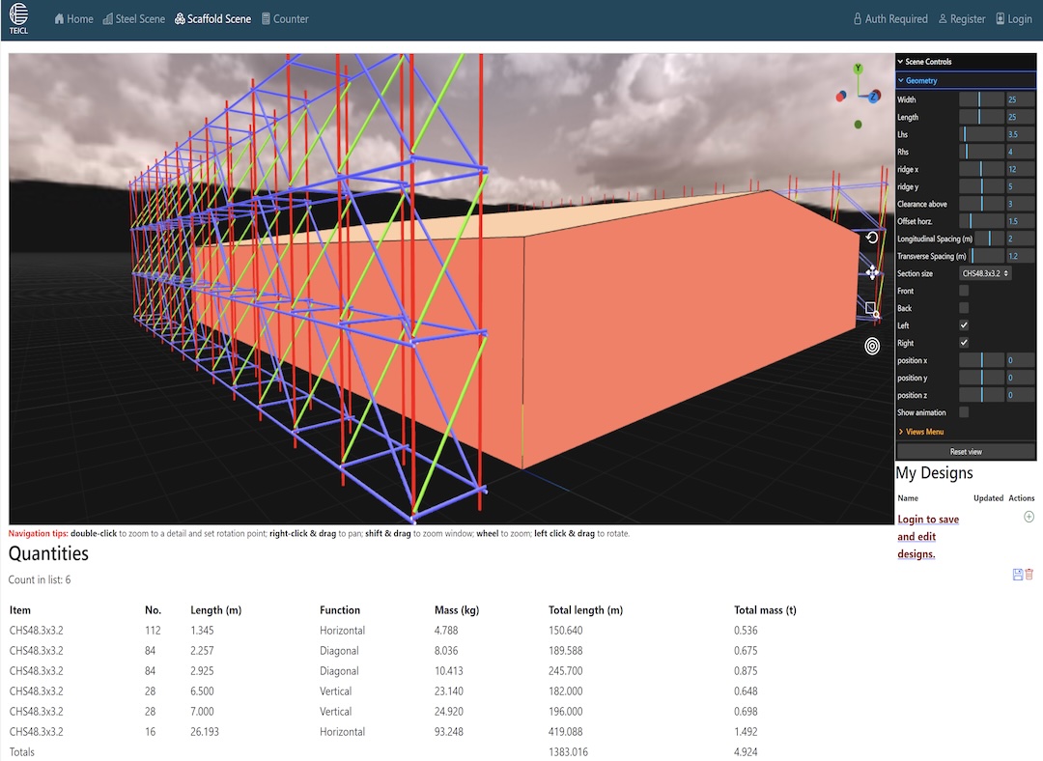1043x761 pixels.
Task: Toggle the Show animation checkbox
Action: coord(964,412)
